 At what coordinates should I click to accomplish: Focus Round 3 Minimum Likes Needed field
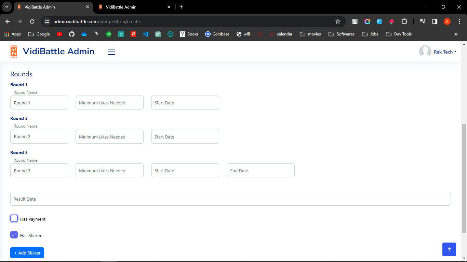(109, 171)
